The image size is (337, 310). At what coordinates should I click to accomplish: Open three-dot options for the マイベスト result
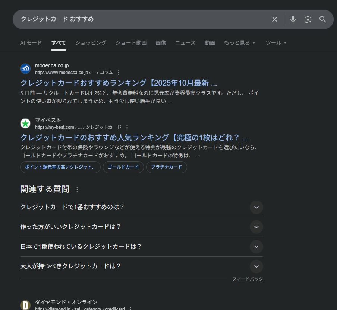pos(127,127)
